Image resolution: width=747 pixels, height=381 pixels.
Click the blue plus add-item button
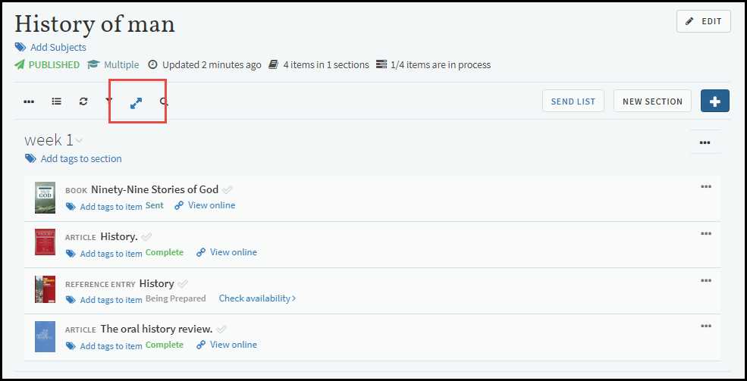[x=714, y=101]
